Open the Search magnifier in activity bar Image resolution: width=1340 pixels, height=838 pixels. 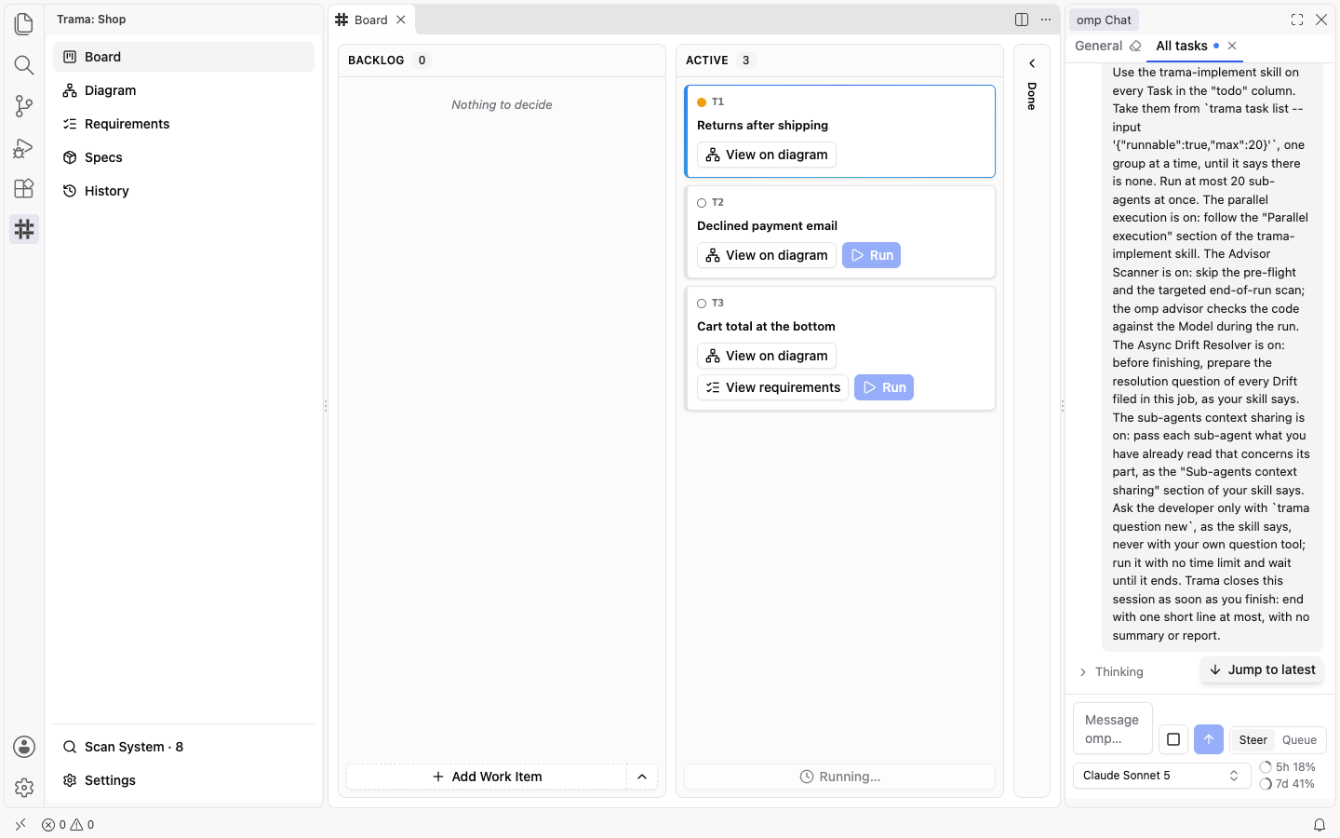point(24,64)
